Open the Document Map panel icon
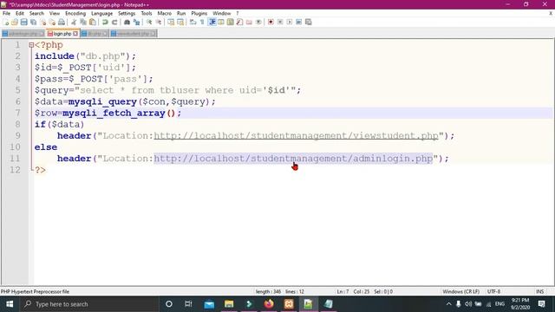Image resolution: width=555 pixels, height=312 pixels. click(x=231, y=23)
